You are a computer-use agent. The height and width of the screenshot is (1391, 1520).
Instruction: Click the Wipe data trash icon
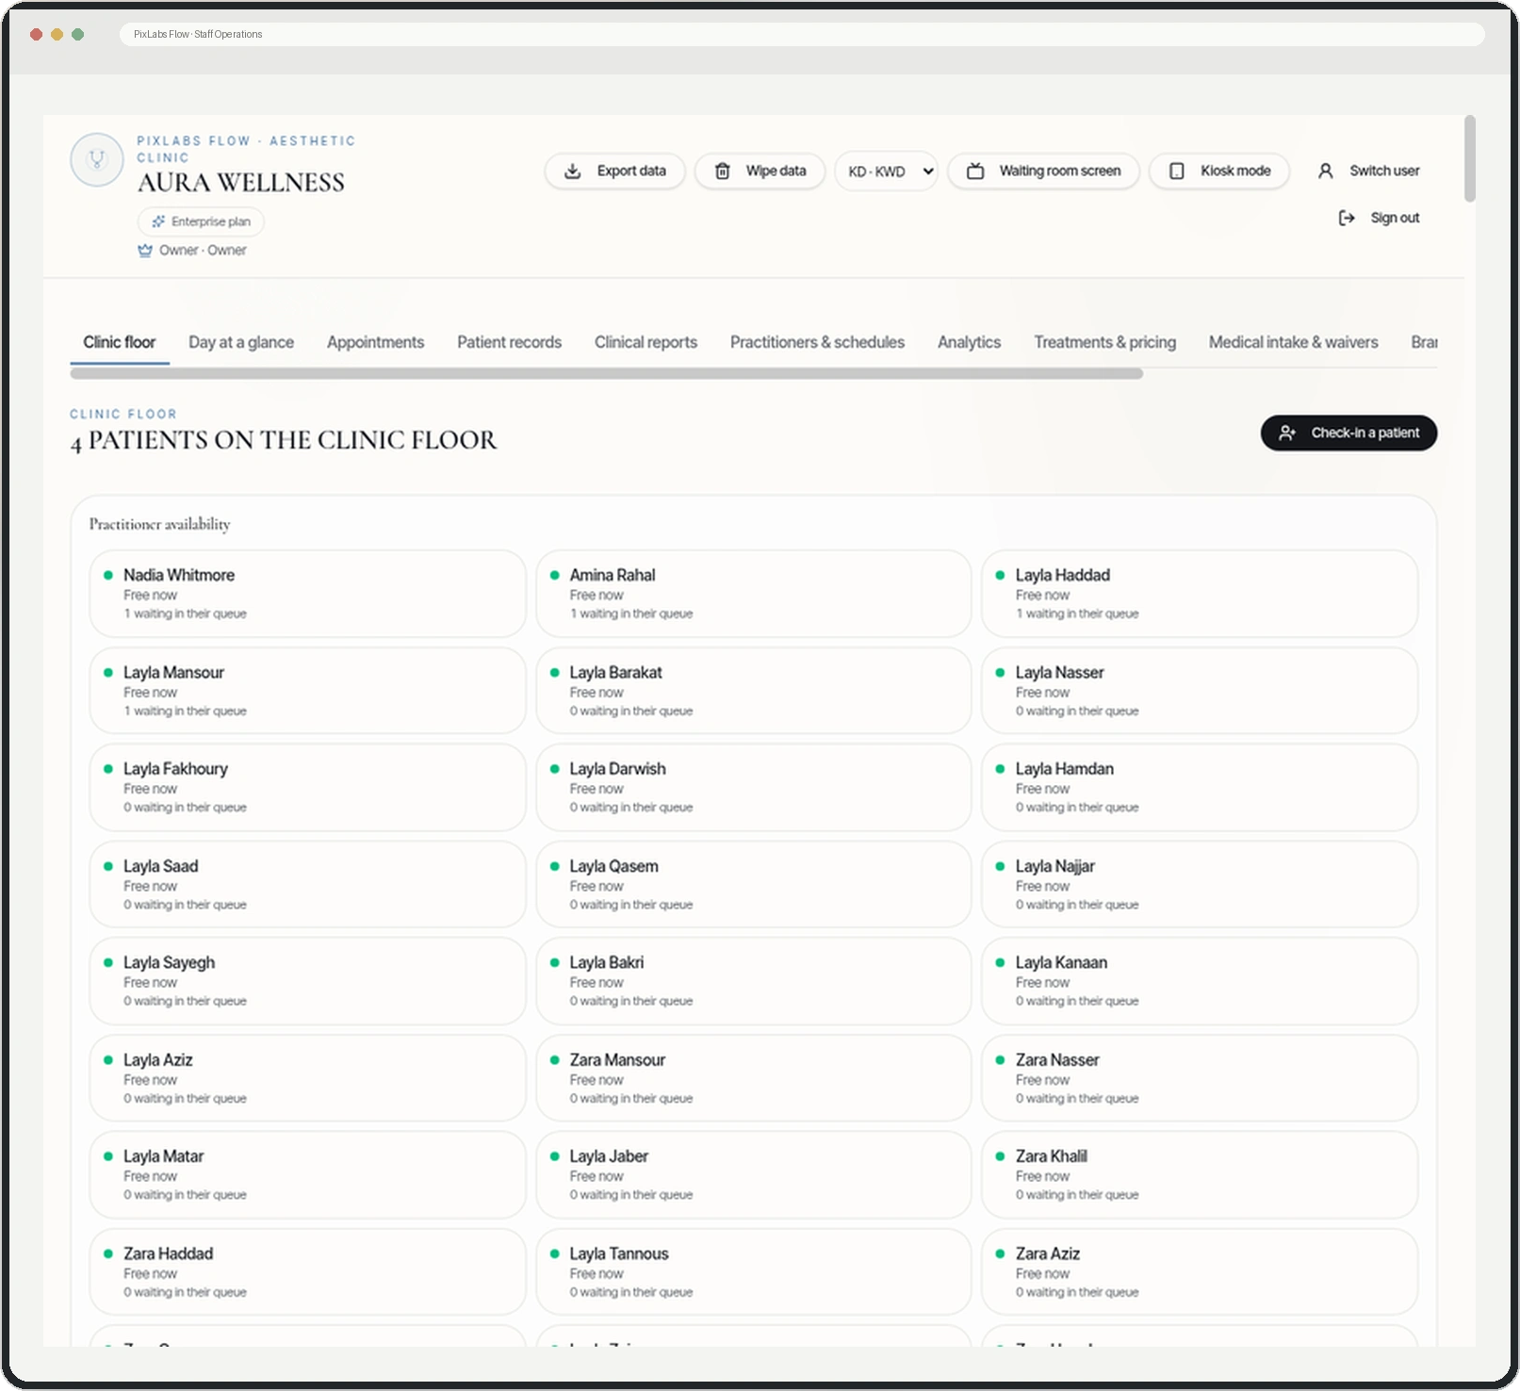(x=722, y=172)
